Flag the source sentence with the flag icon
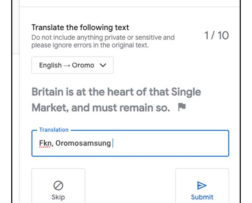Screen dimensions: 252x203 (x=182, y=107)
